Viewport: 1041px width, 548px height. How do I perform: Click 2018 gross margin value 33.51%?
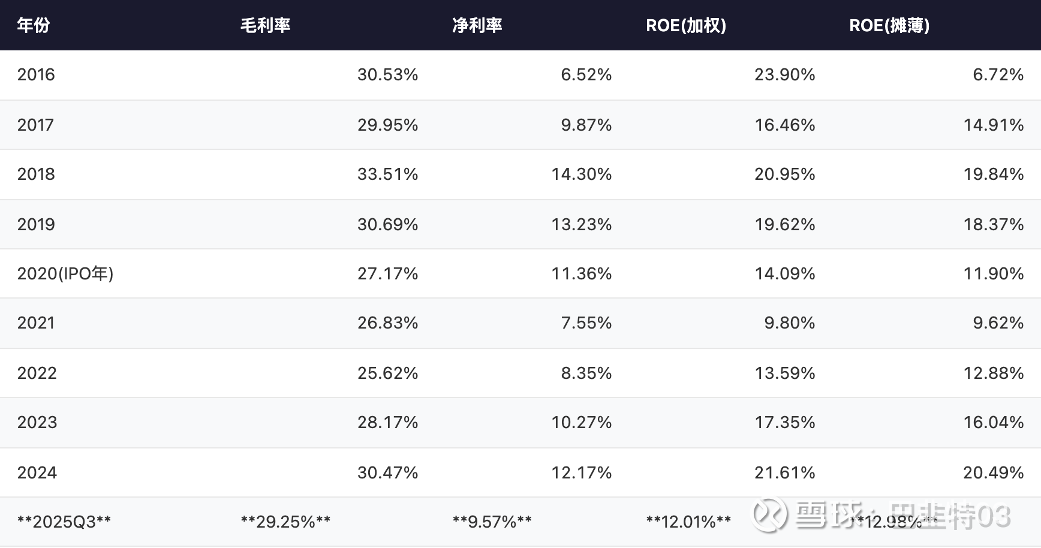[x=387, y=174]
